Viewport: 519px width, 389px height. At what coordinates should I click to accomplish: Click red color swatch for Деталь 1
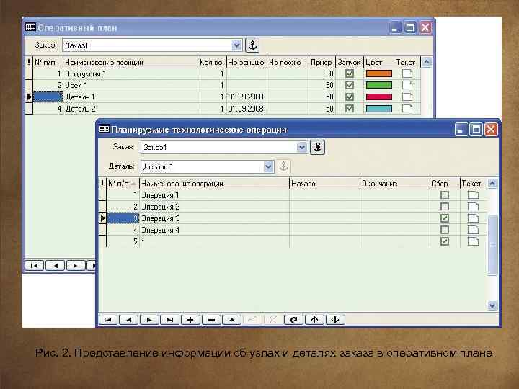pos(379,97)
